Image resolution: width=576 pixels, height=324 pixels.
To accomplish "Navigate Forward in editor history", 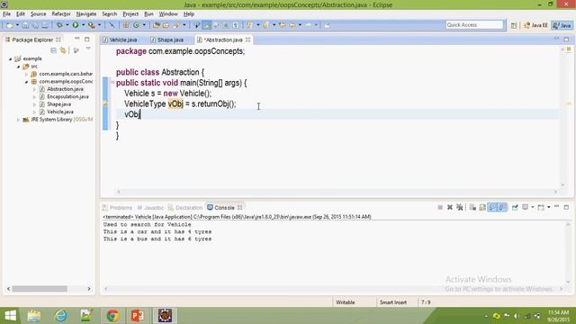I will click(x=309, y=25).
